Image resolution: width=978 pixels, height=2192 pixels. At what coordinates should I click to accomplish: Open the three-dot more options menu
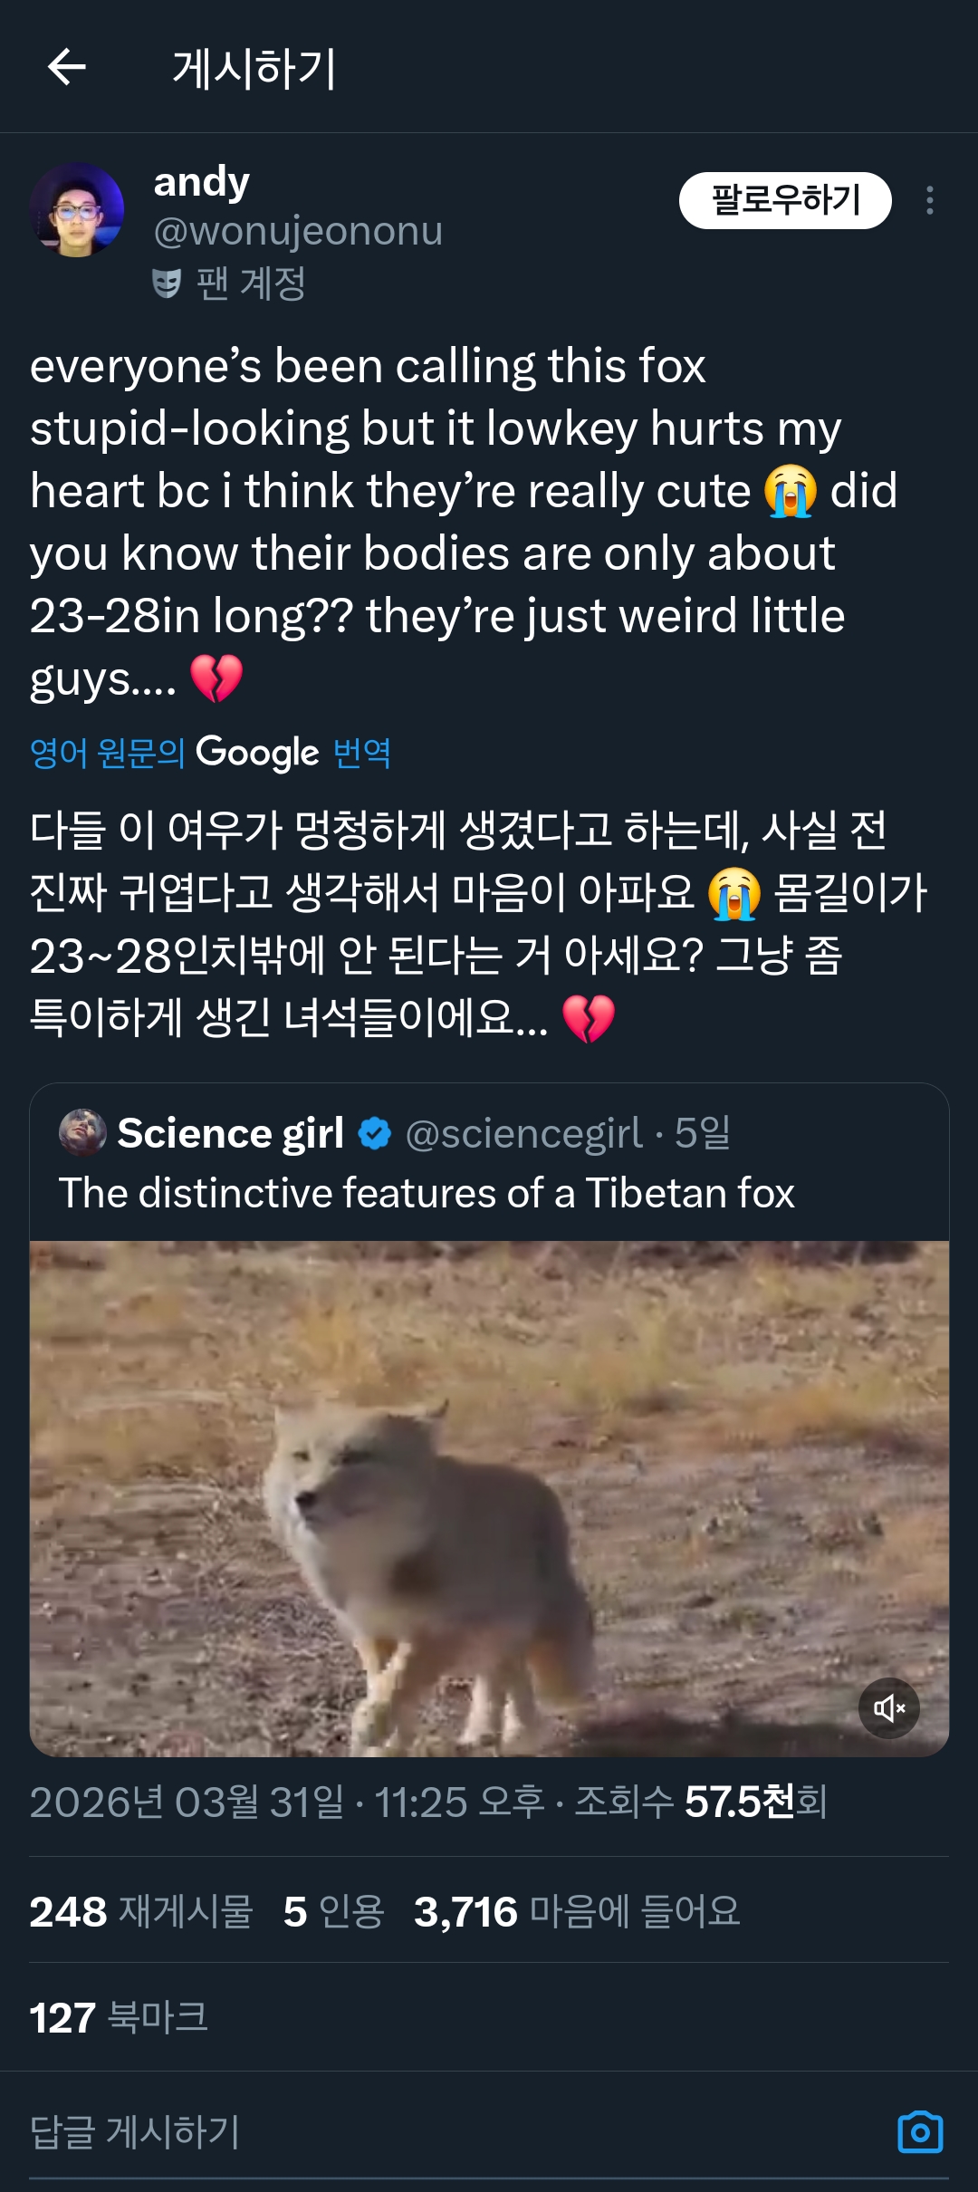tap(929, 200)
